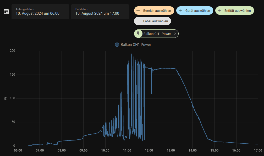
Task: Click the 06:00 x-axis time label
Action: 18,150
